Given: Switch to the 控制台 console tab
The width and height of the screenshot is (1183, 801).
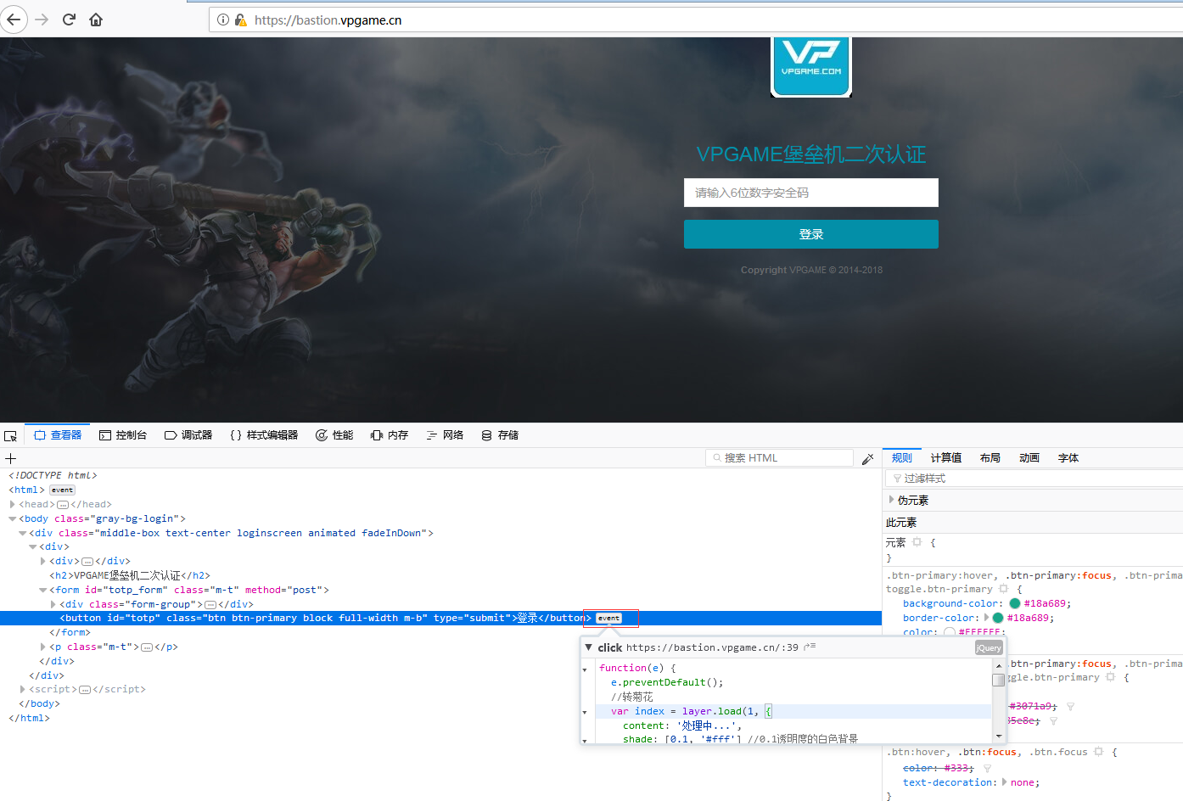Looking at the screenshot, I should tap(123, 435).
